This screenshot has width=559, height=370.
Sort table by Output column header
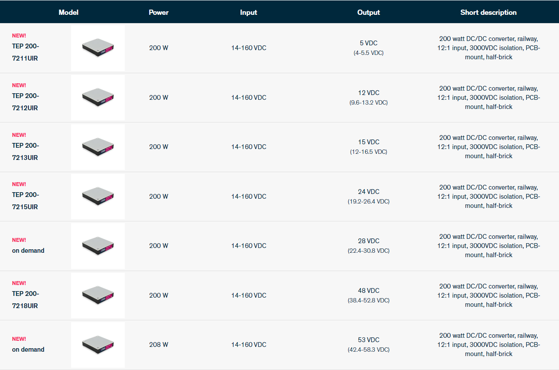pyautogui.click(x=368, y=12)
